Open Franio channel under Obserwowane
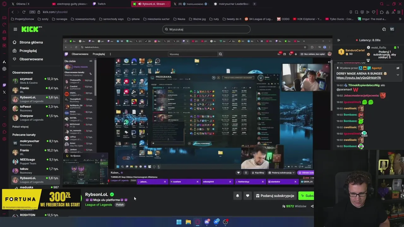This screenshot has height=227, width=404. click(35, 90)
